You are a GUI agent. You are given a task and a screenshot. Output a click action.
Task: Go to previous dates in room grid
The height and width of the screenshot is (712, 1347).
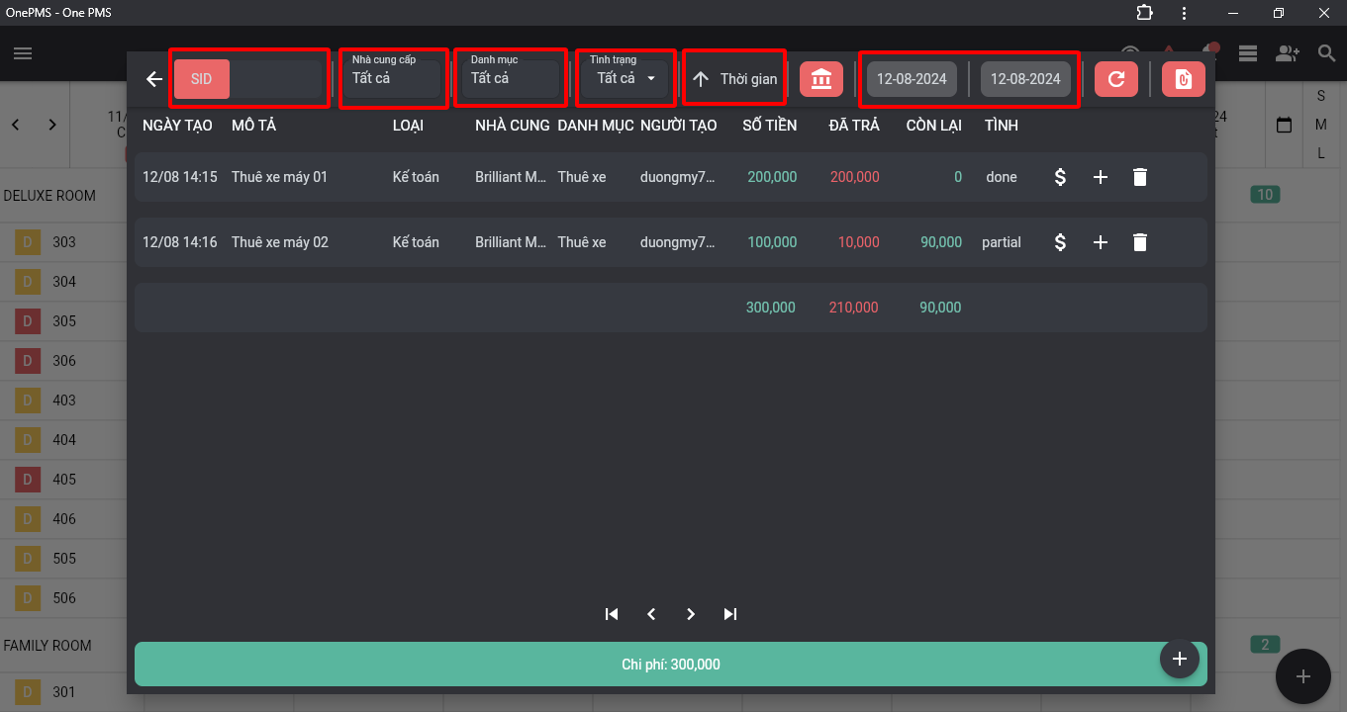tap(15, 125)
